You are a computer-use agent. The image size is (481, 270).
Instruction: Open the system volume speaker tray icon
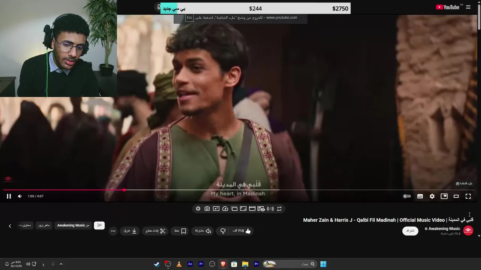(x=28, y=264)
